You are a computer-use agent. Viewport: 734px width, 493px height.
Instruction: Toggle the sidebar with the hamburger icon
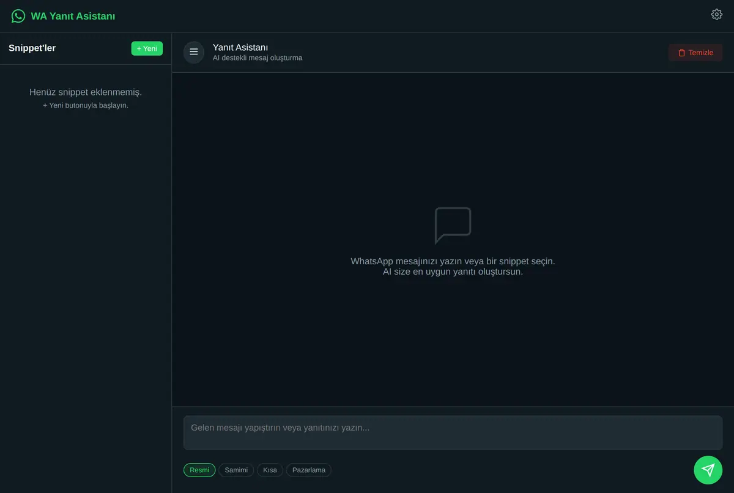point(194,52)
